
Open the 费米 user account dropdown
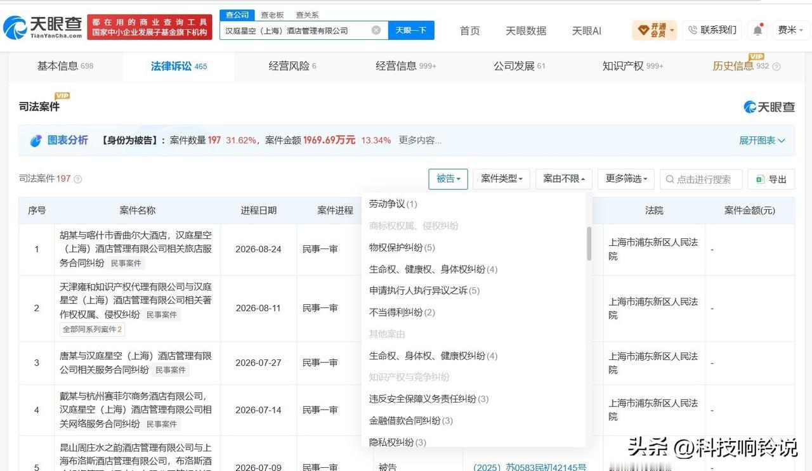790,30
